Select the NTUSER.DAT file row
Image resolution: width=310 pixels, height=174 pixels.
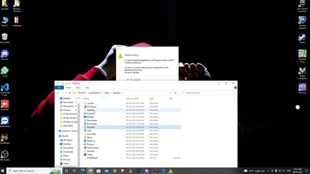pos(132,158)
